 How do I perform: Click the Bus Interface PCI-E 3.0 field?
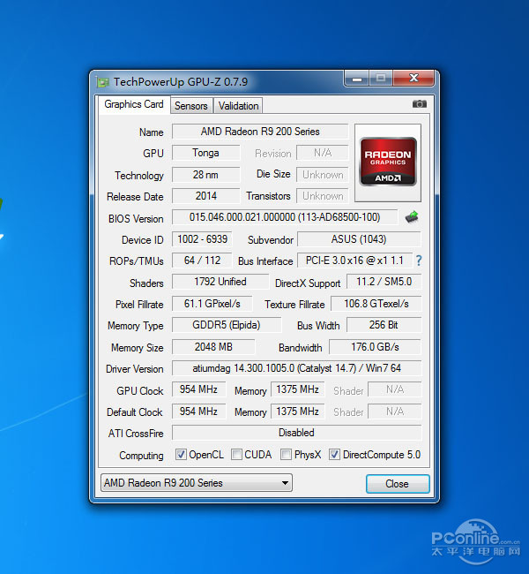pyautogui.click(x=354, y=261)
